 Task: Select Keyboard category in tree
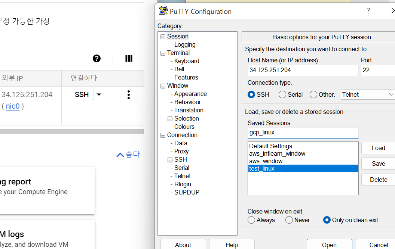(x=187, y=61)
